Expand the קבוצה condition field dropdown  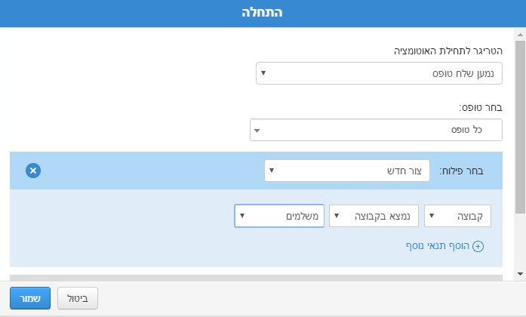(x=458, y=216)
